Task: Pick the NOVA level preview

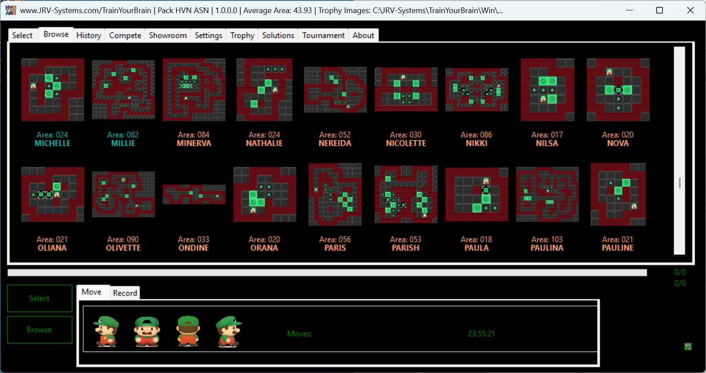Action: [x=618, y=90]
